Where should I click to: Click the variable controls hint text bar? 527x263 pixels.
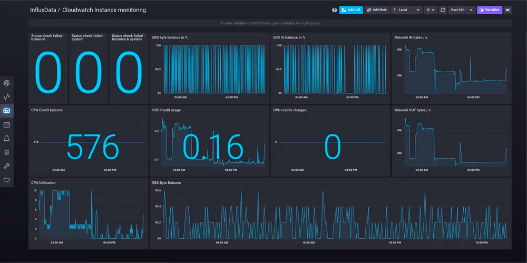(x=270, y=23)
